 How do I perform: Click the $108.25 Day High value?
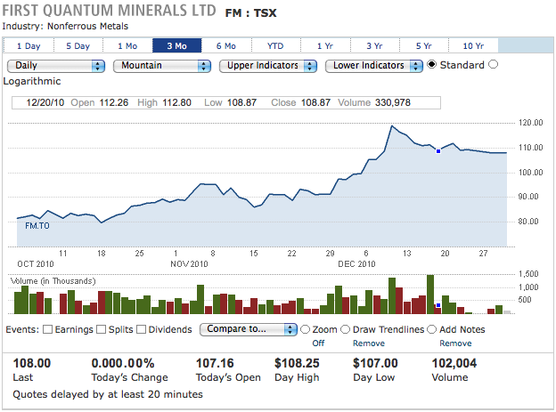(x=297, y=363)
